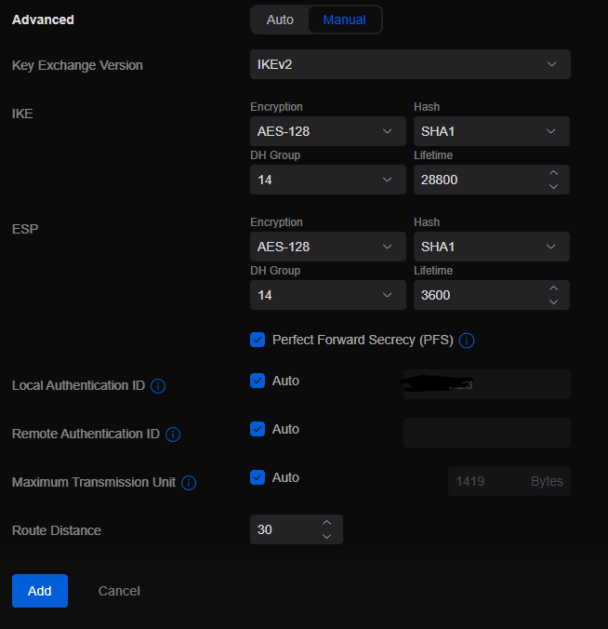Open the IKE DH Group dropdown
The width and height of the screenshot is (608, 629).
[x=328, y=180]
